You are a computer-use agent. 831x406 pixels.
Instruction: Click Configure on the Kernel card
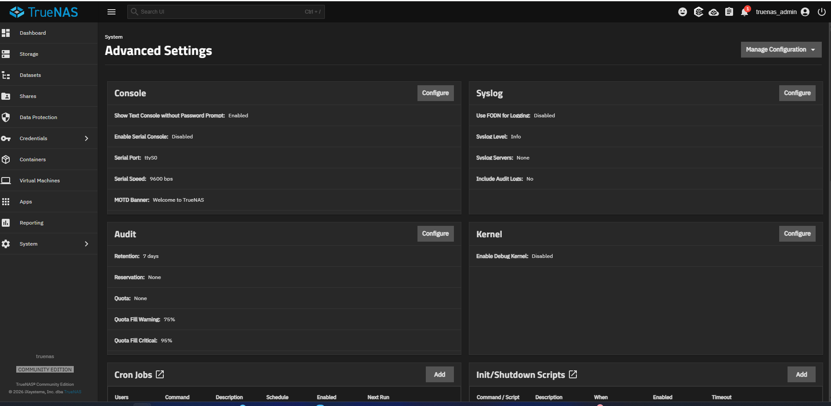pyautogui.click(x=797, y=234)
